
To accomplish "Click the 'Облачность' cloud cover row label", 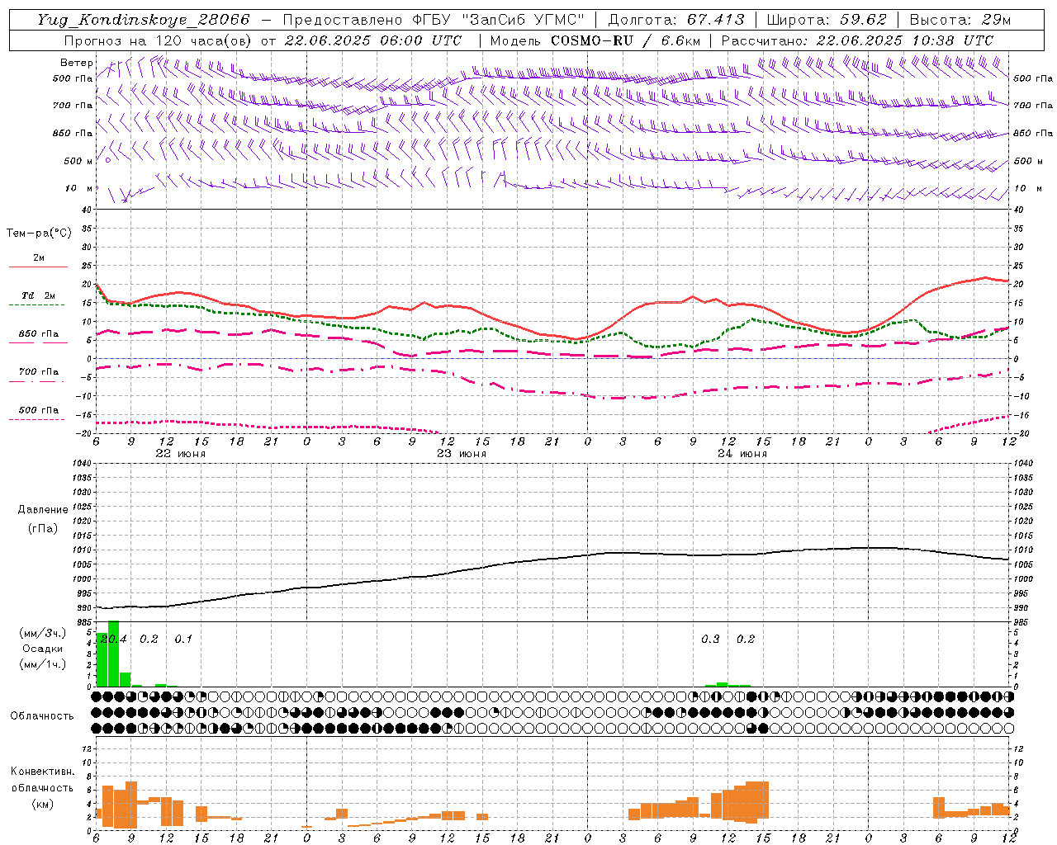I will [42, 716].
